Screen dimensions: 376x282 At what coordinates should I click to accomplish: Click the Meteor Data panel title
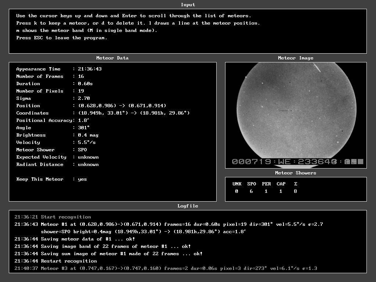[112, 58]
